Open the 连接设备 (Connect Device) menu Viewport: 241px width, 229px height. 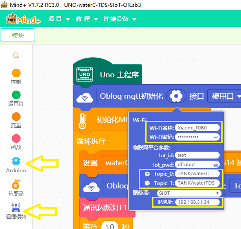120,19
